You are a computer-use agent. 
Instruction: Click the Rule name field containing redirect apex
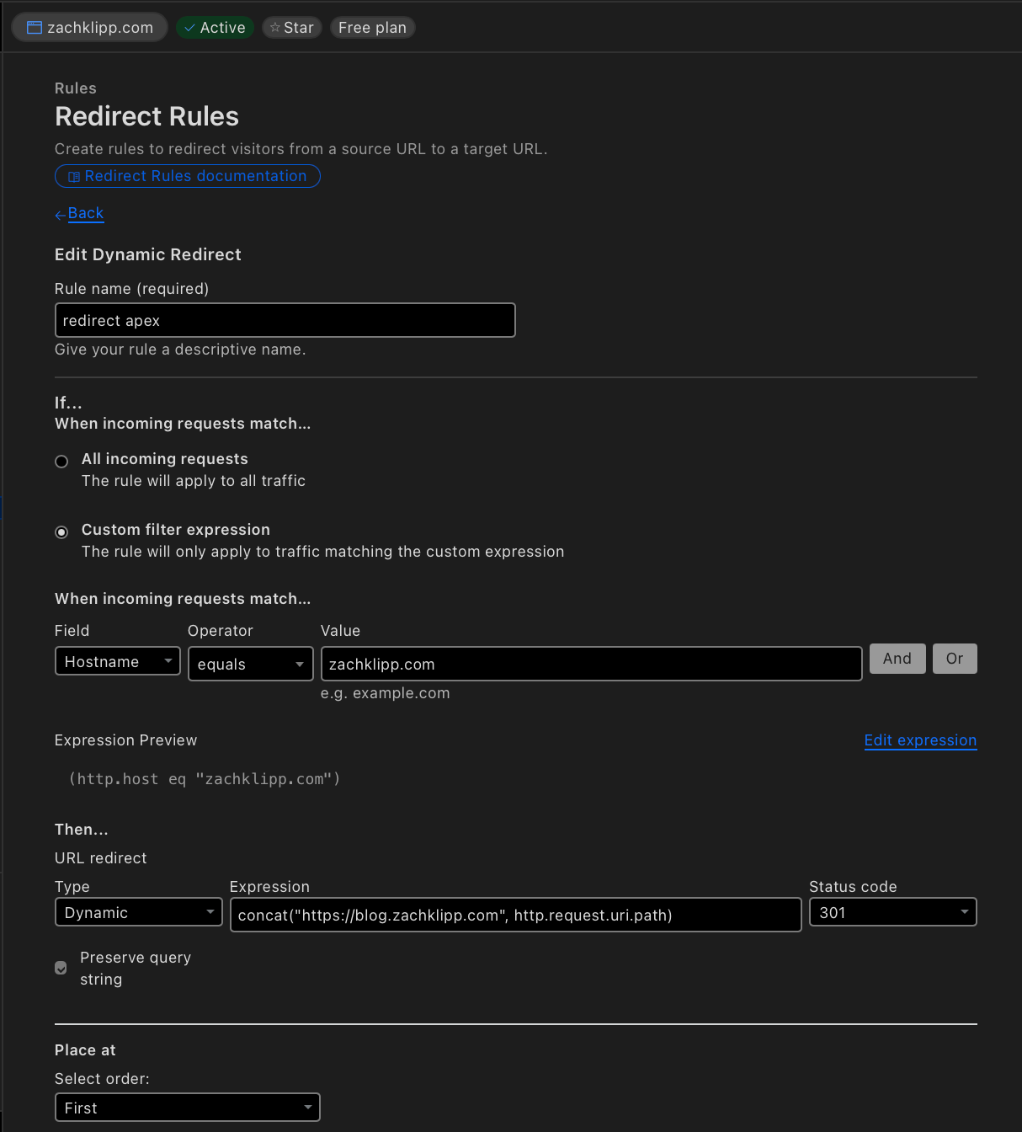(x=285, y=320)
